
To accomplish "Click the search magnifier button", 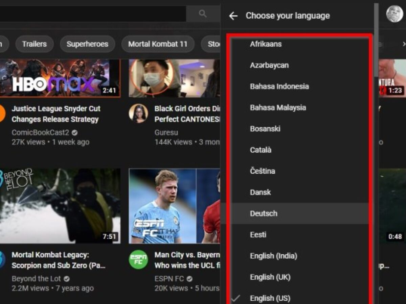I will coord(203,14).
